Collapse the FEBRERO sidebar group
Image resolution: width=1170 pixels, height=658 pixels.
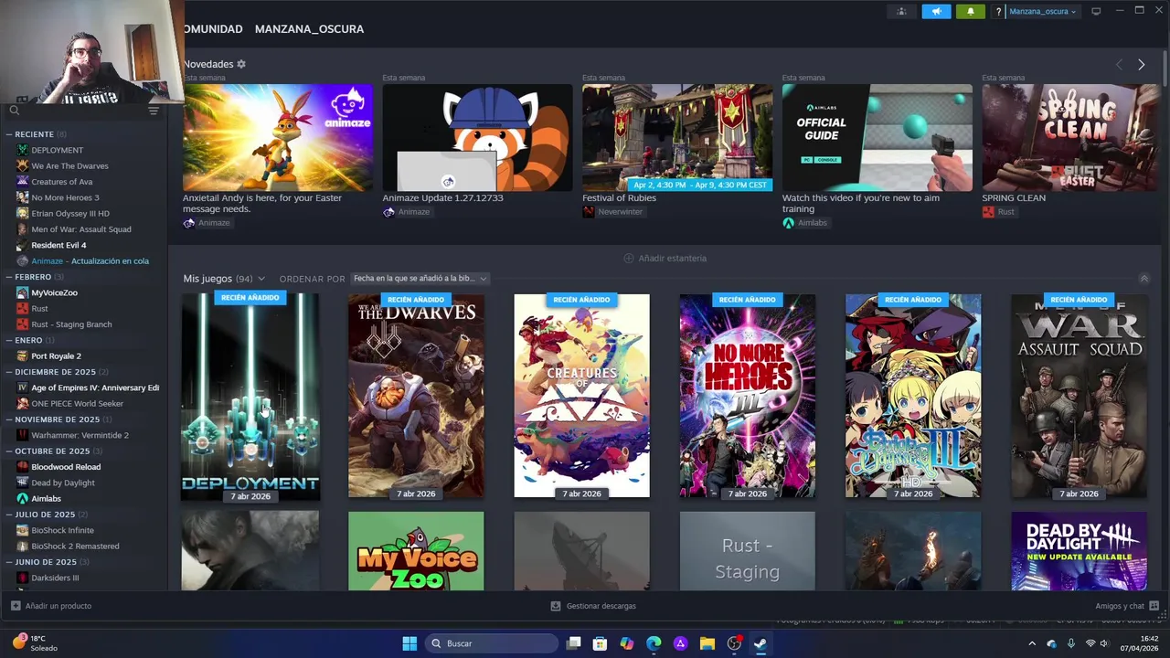point(9,277)
